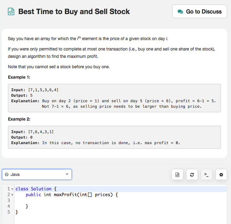This screenshot has height=224, width=231.
Task: Click line number 5 in the editor gutter
Action: (x=9, y=212)
